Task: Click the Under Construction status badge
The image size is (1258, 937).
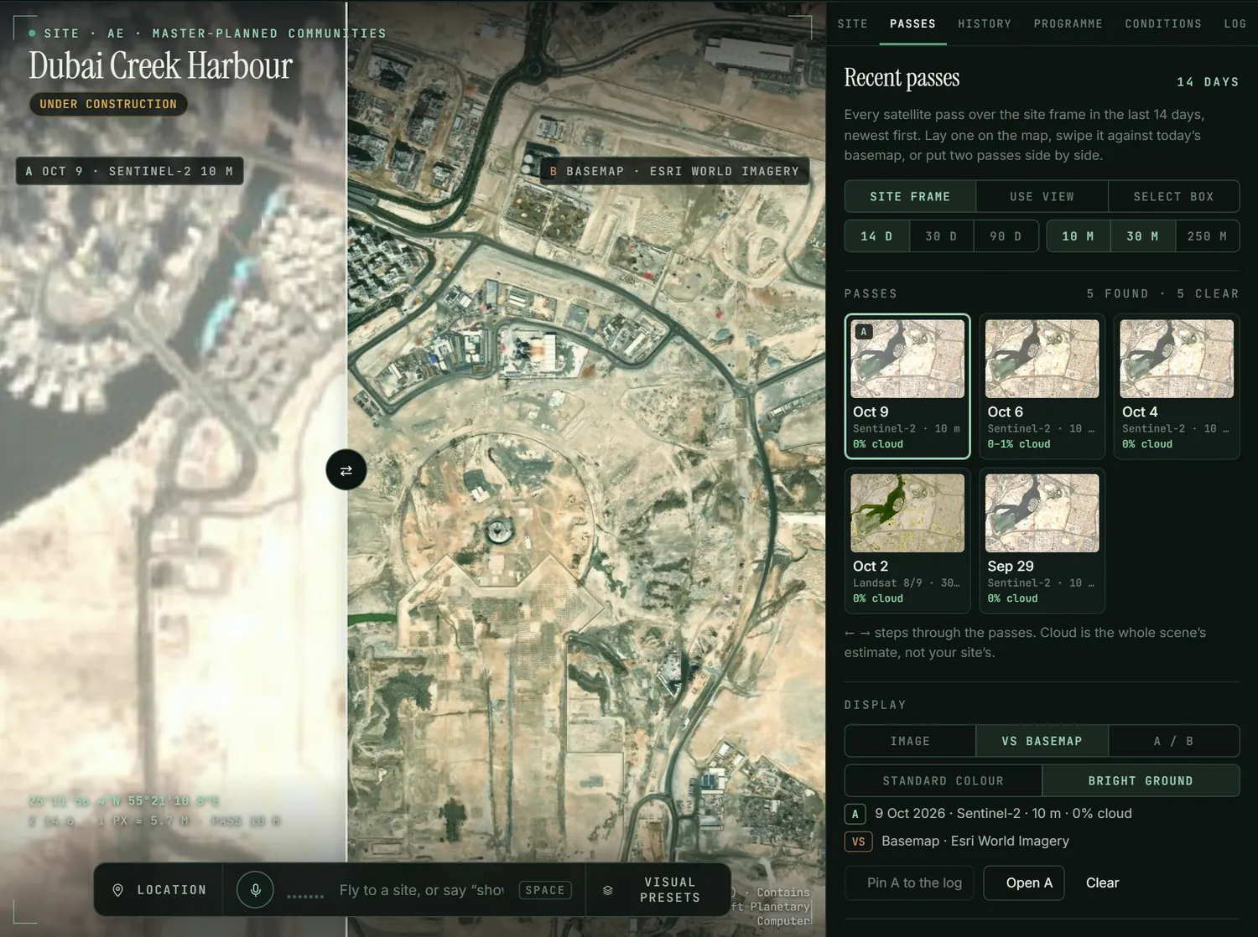Action: pyautogui.click(x=108, y=104)
